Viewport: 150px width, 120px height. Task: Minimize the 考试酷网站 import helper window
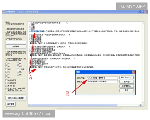[139, 12]
